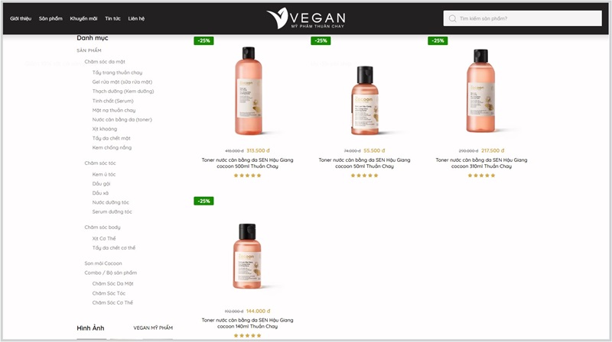This screenshot has height=342, width=612.
Task: Open Tẩy trang thuần chay subcategory
Action: coord(117,73)
